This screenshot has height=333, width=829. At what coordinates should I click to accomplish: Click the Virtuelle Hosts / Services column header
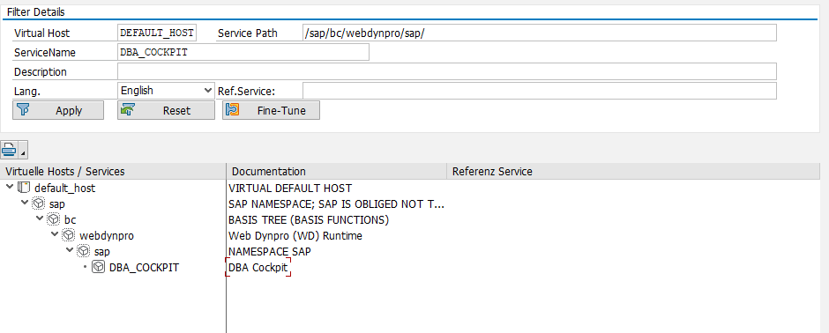coord(113,172)
